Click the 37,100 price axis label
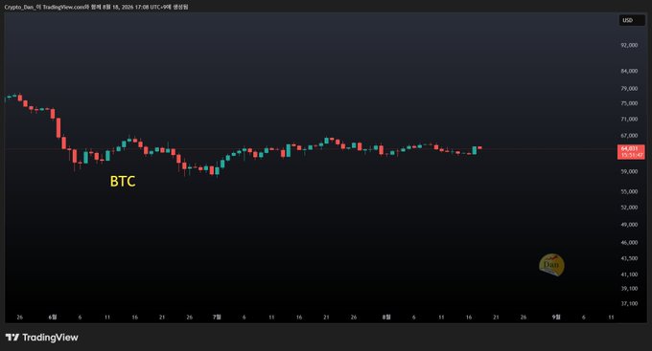Screen dimensions: 652x351 click(x=629, y=304)
